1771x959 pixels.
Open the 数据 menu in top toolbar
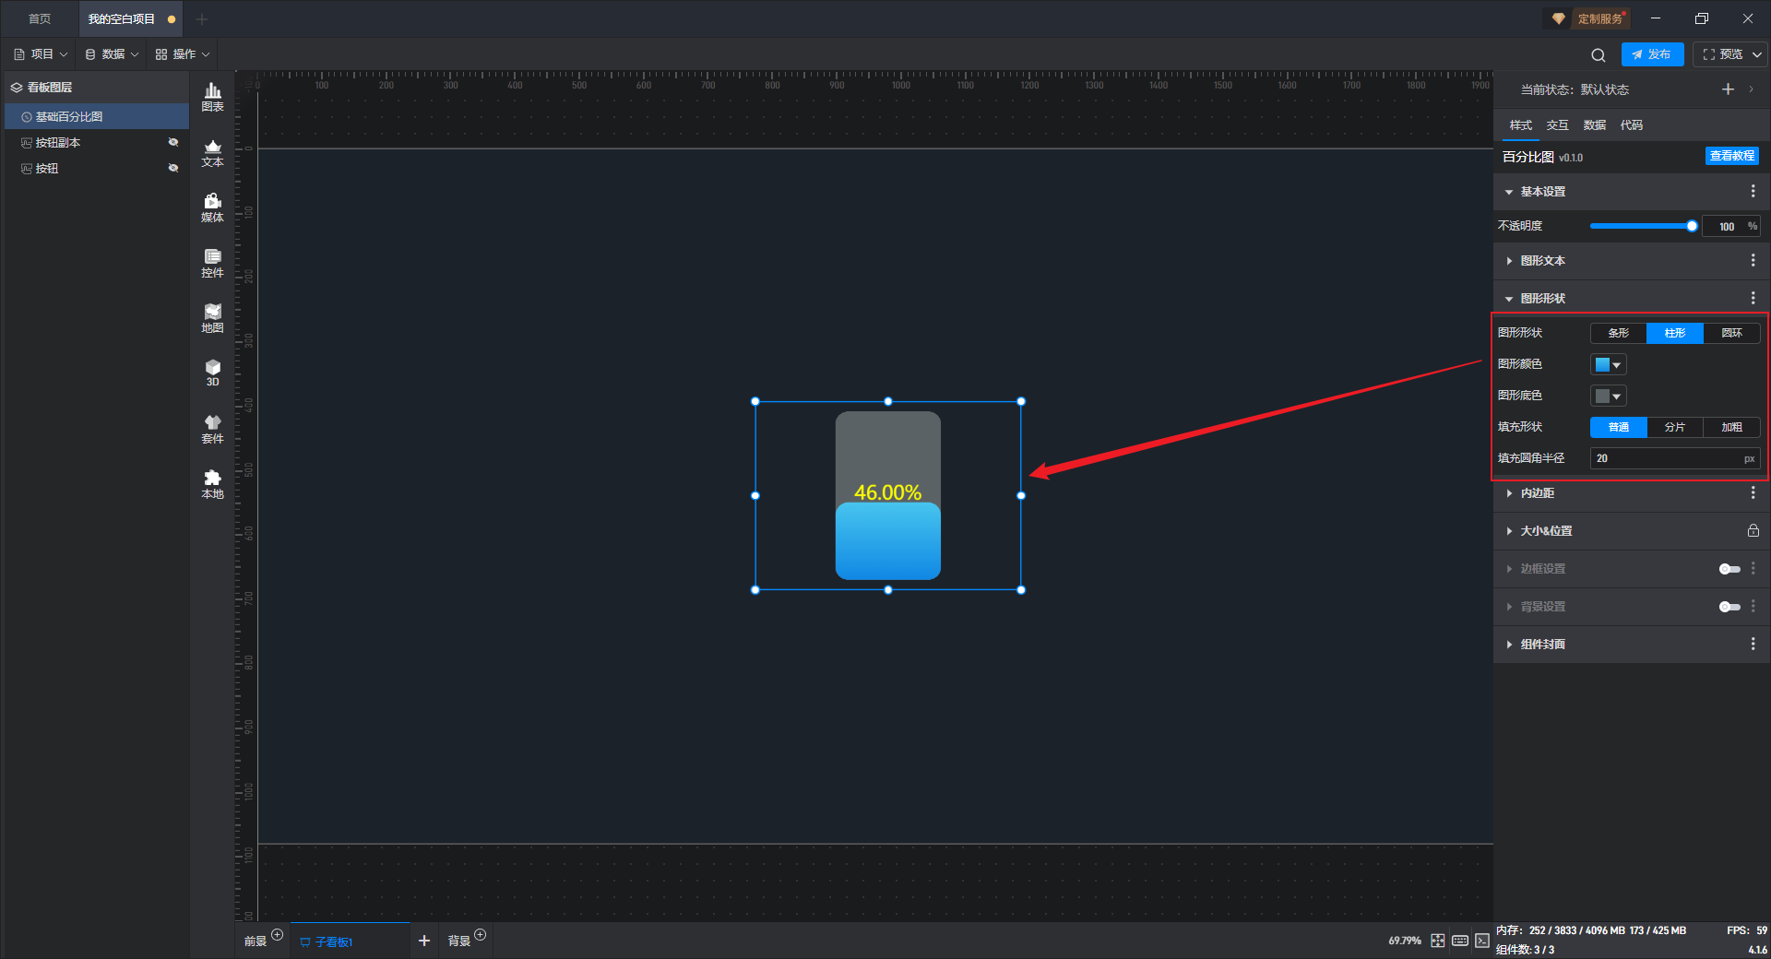113,54
